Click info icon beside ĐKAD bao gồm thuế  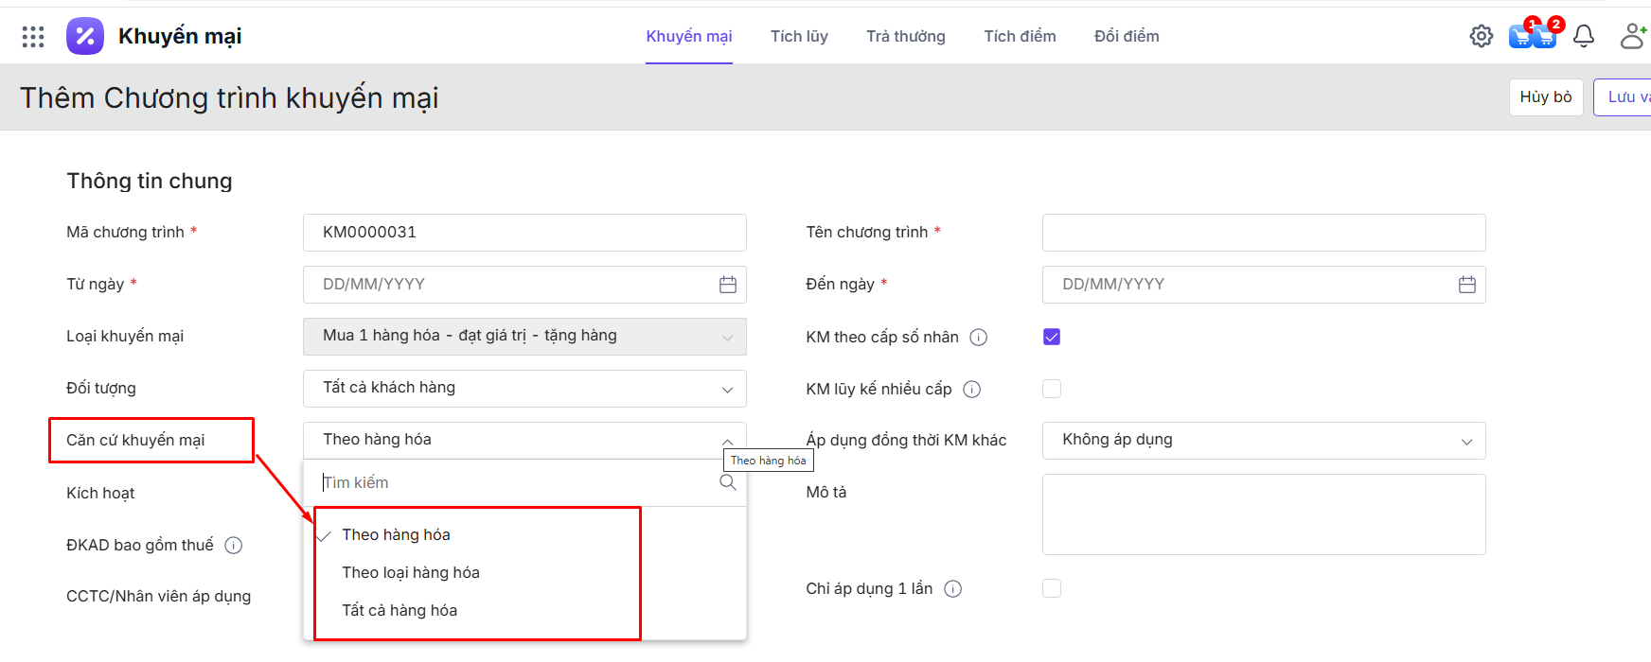pyautogui.click(x=234, y=546)
